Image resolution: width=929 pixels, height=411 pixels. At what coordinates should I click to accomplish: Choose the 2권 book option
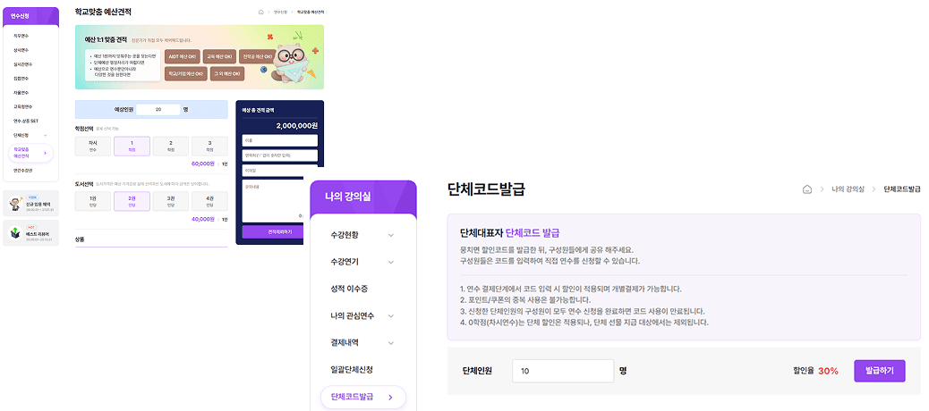pos(132,202)
